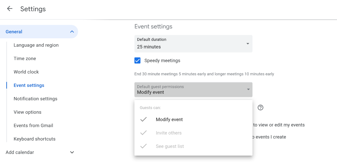Screen dimensions: 337x164
Task: Expand the Add calendar section
Action: [72, 152]
